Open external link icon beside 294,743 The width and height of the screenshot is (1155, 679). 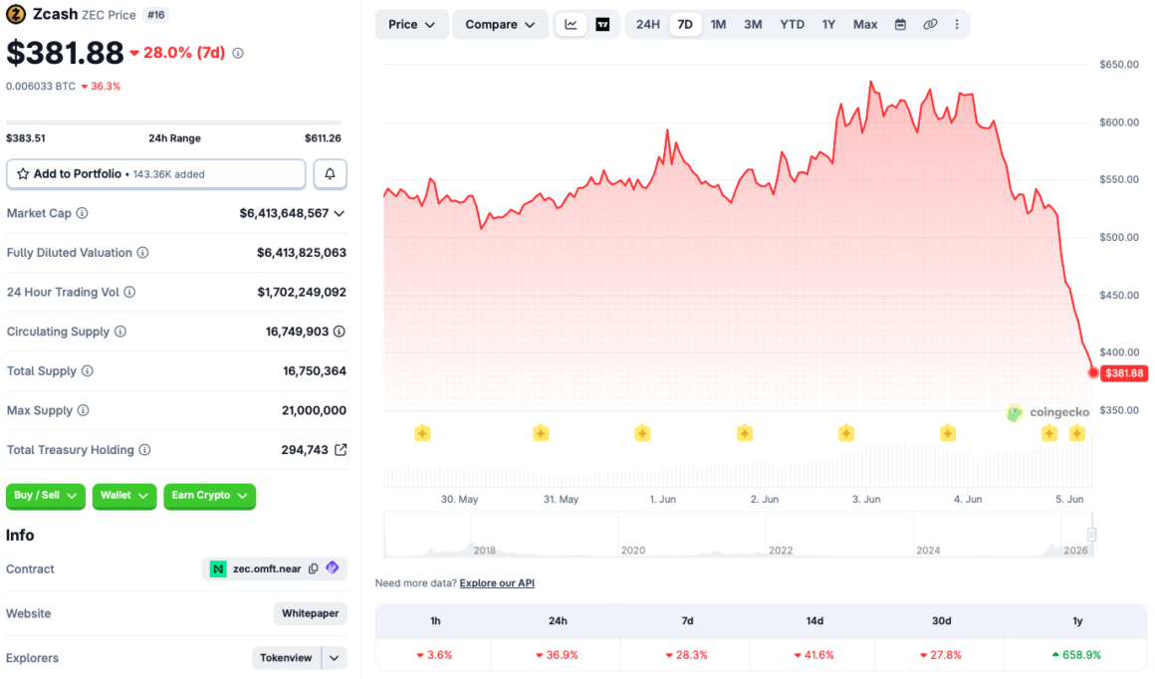click(341, 450)
